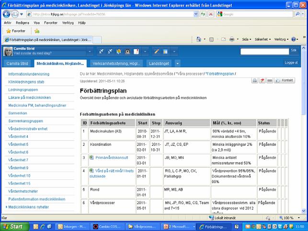Open the Arkiv menu
308x231 pixels.
tap(8, 23)
